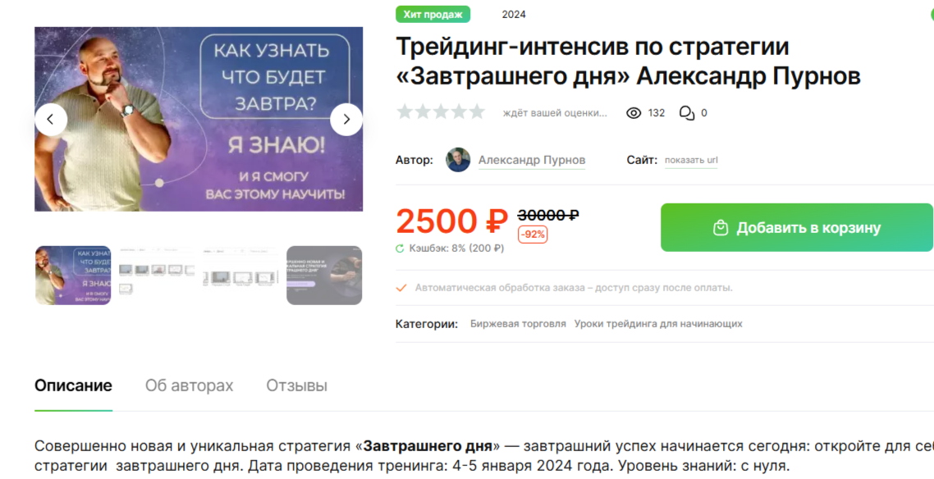934x479 pixels.
Task: Open Уроки трейдинга для начинающих category
Action: pos(658,324)
